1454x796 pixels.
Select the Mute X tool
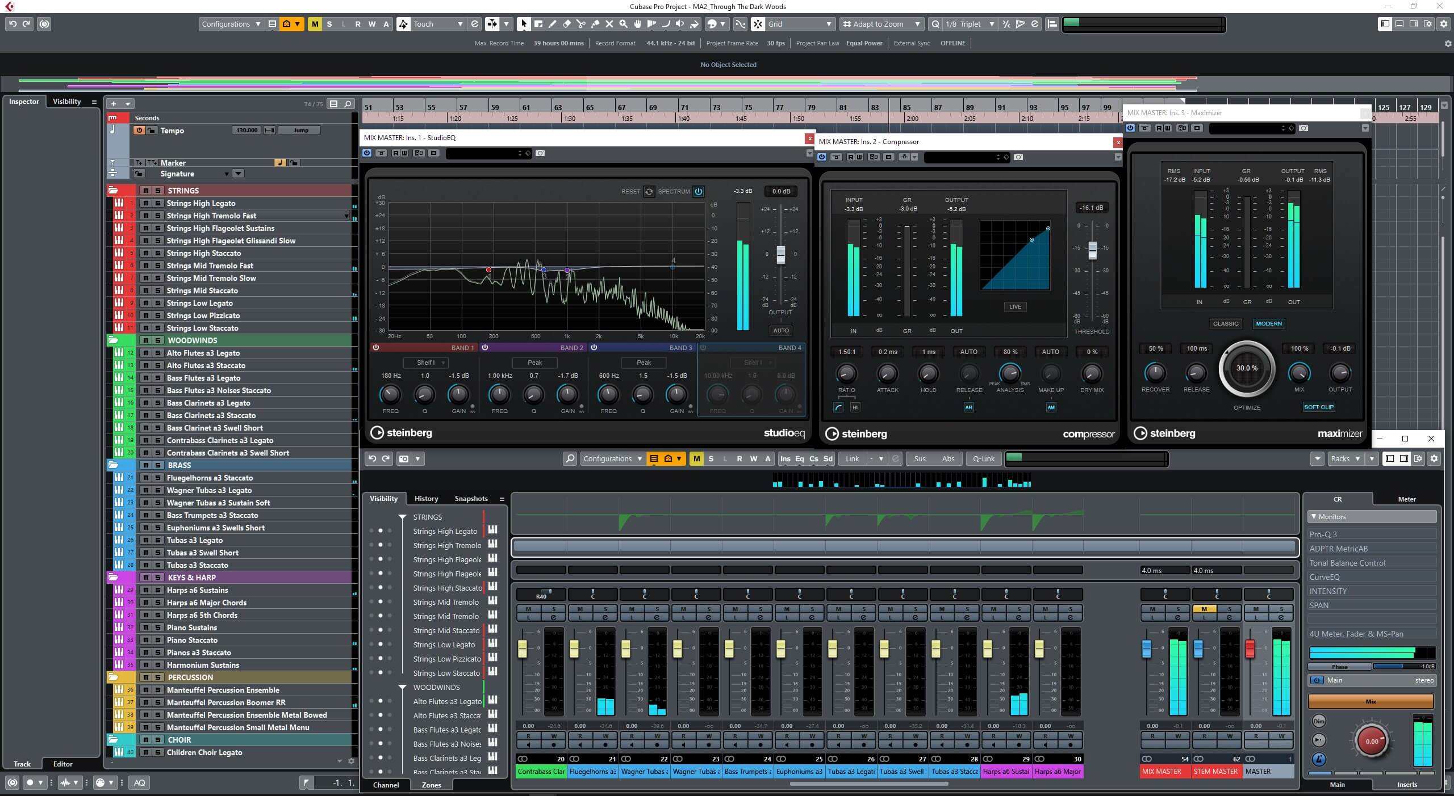pyautogui.click(x=609, y=24)
